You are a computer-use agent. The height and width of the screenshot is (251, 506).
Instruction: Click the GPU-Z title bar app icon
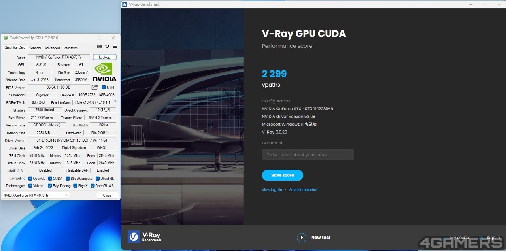6,38
